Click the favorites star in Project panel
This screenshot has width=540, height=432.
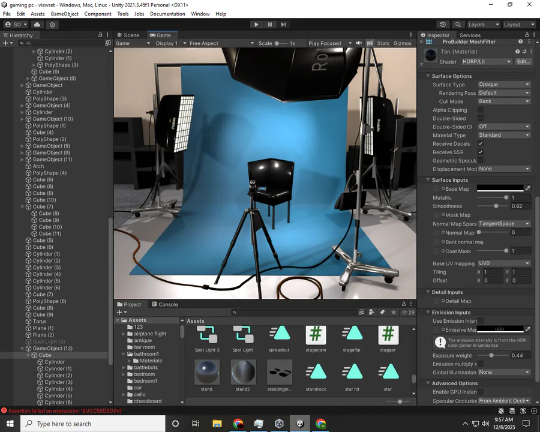[x=393, y=312]
